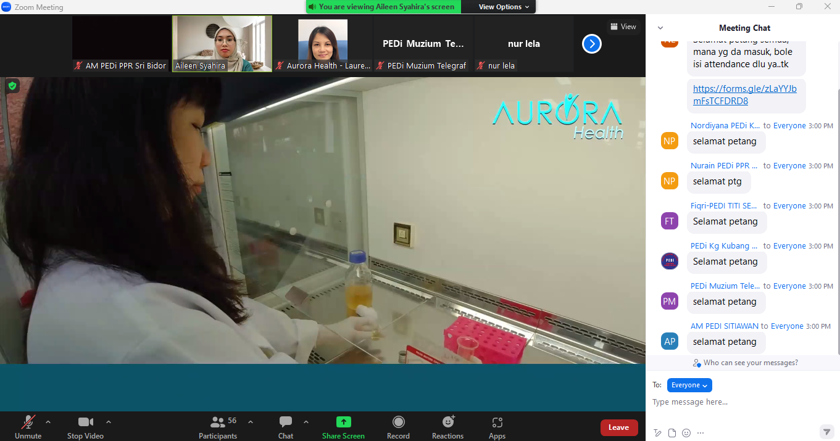Click Nordiyana PEDi sender name
Image resolution: width=840 pixels, height=441 pixels.
[x=725, y=126]
